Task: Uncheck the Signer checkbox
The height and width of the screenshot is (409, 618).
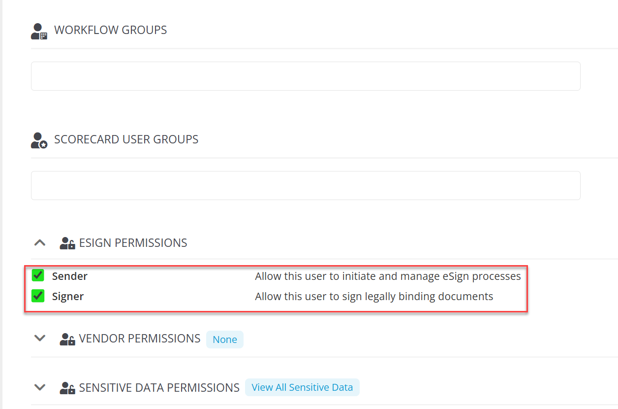Action: [x=38, y=296]
